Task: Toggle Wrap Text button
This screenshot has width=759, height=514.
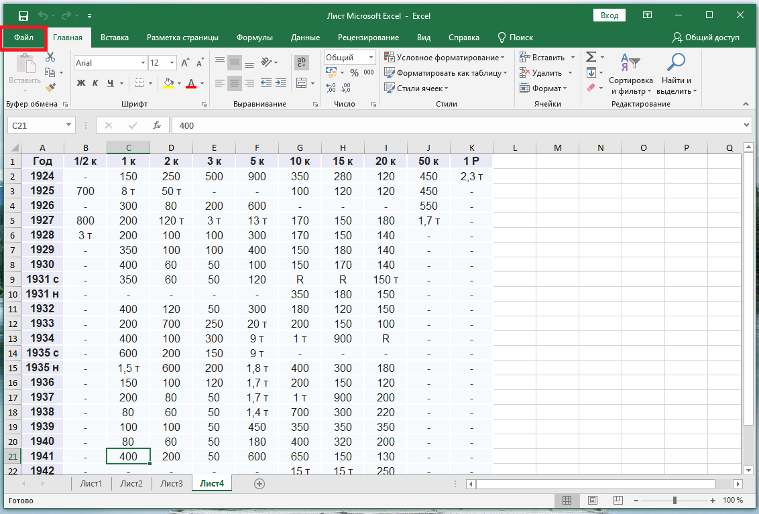Action: pyautogui.click(x=301, y=62)
